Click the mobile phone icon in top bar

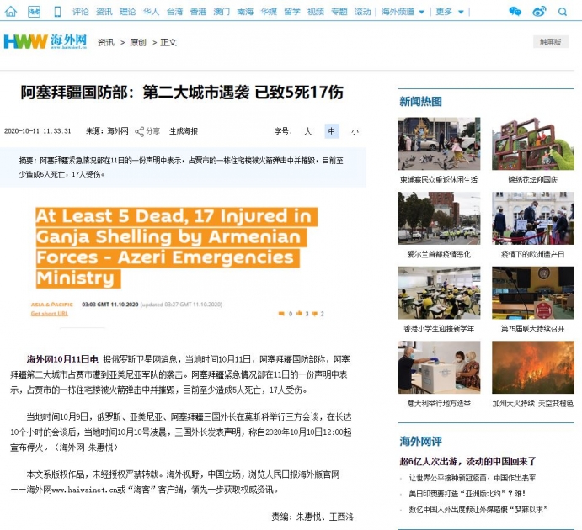coord(57,12)
